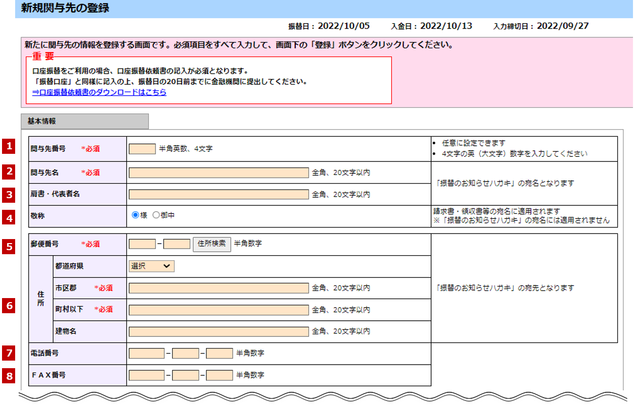Click the red number 2 marker
This screenshot has width=634, height=406.
coord(9,171)
